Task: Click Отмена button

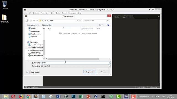Action: pyautogui.click(x=103, y=72)
